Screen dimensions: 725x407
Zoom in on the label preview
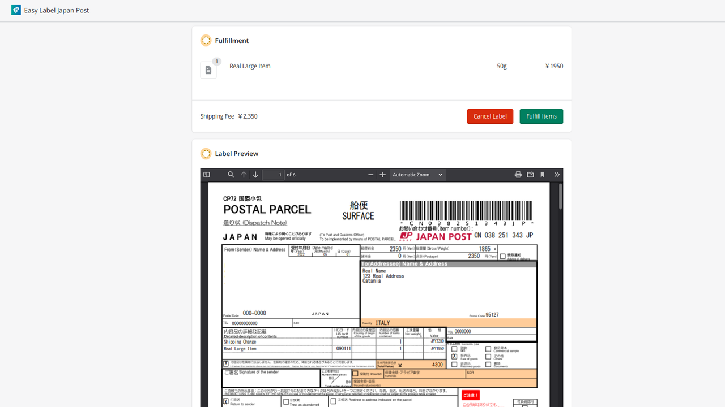point(382,175)
